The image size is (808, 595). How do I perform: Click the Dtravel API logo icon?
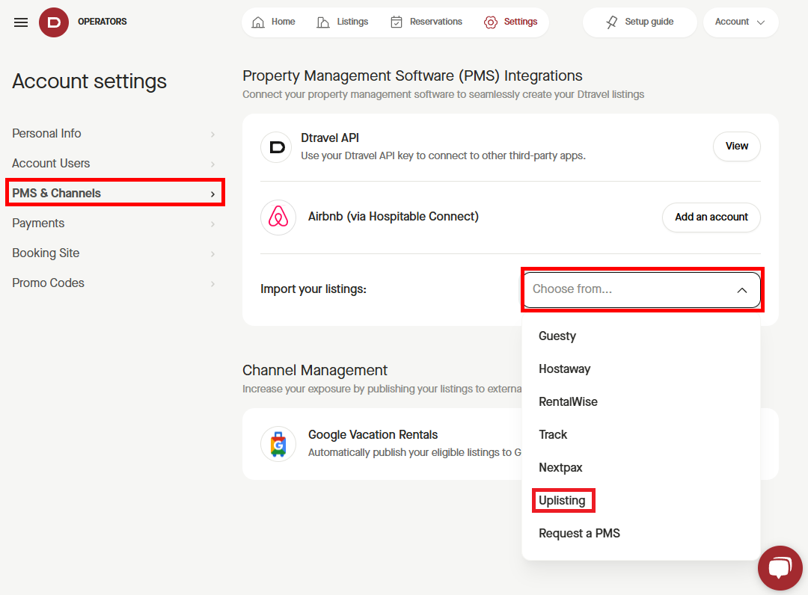click(x=277, y=147)
